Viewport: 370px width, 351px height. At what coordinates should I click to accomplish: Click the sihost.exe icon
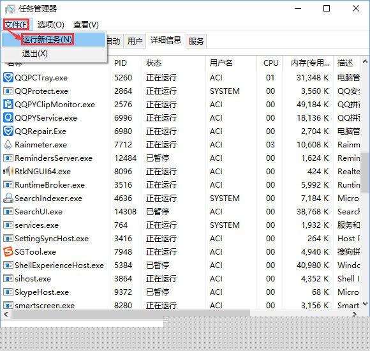tap(8, 278)
